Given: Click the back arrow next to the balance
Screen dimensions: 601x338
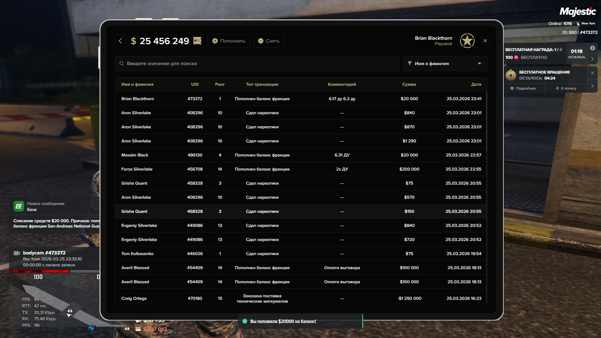Looking at the screenshot, I should (121, 41).
